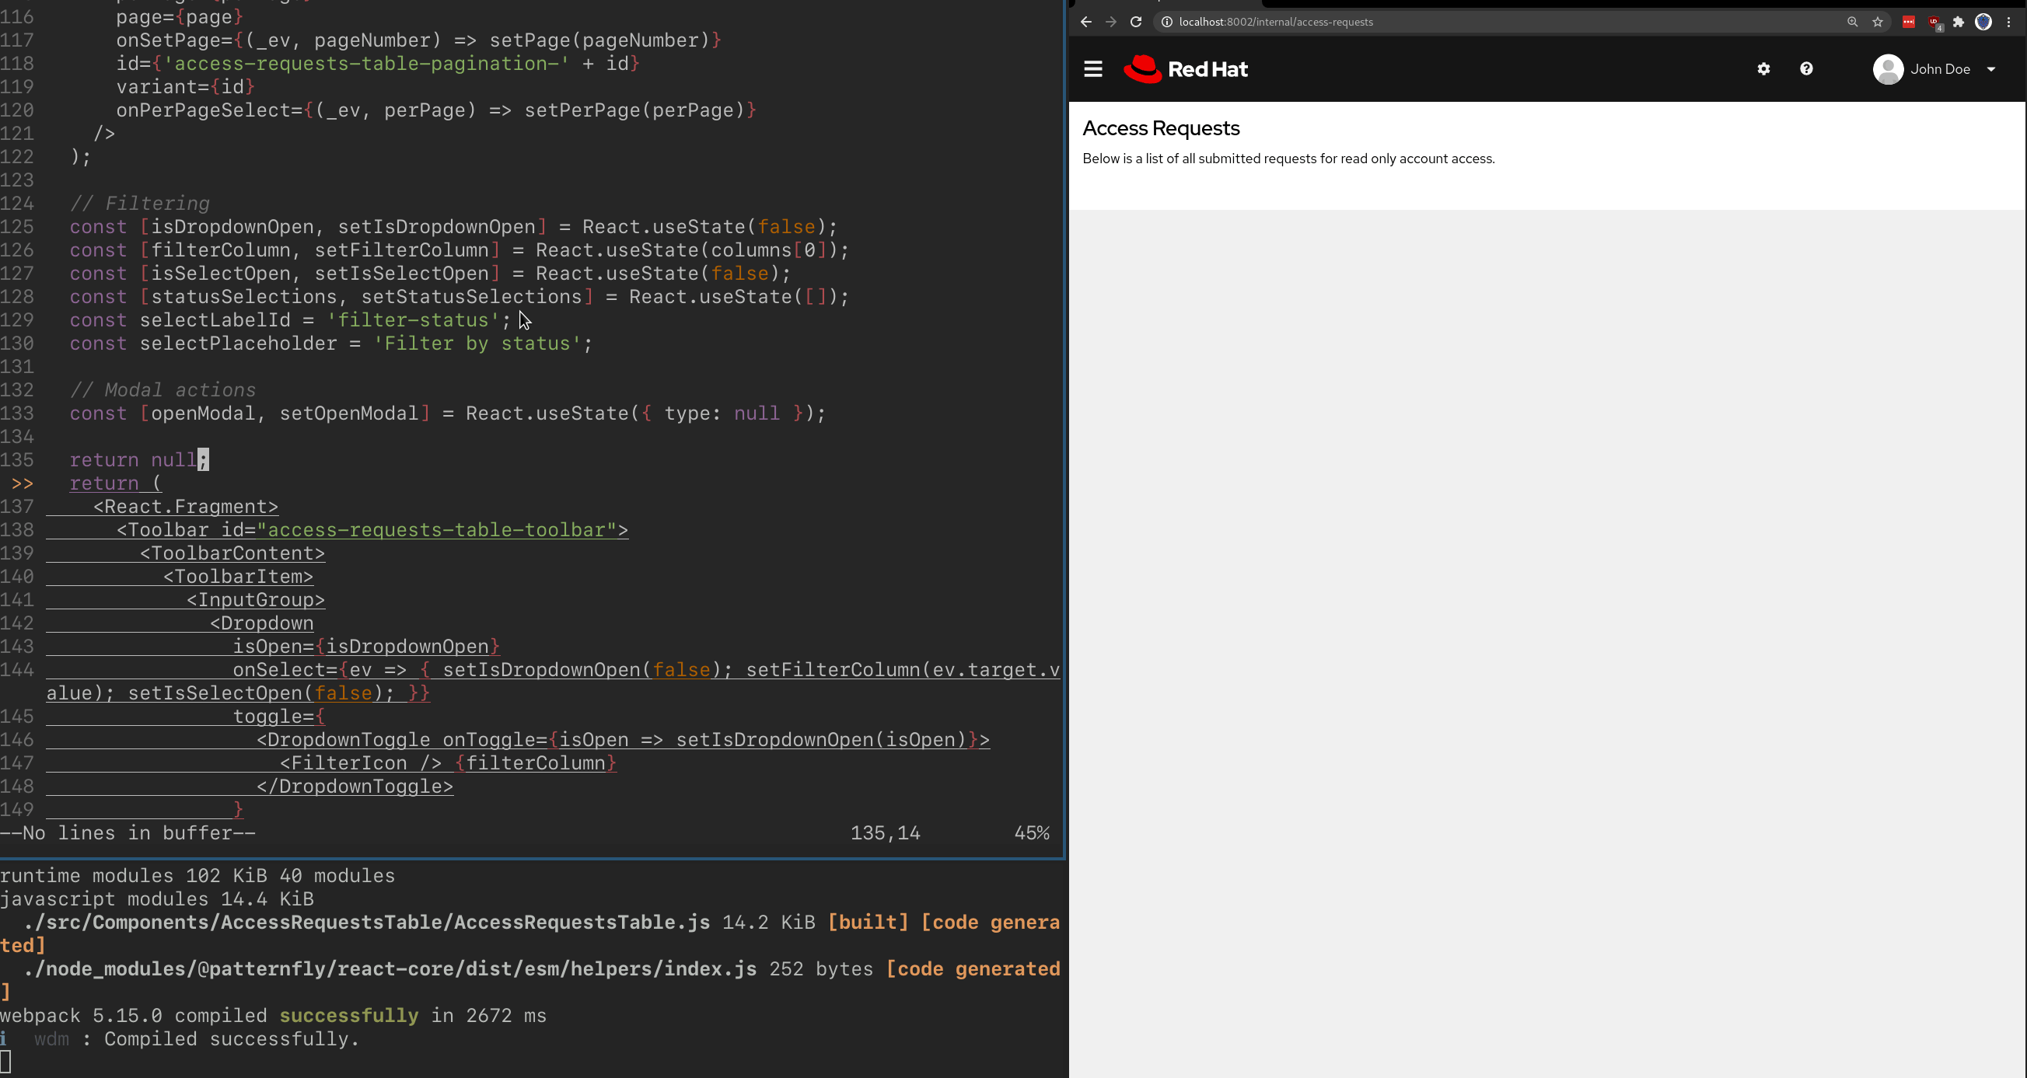Click the Access Requests heading
2027x1078 pixels.
click(x=1161, y=128)
